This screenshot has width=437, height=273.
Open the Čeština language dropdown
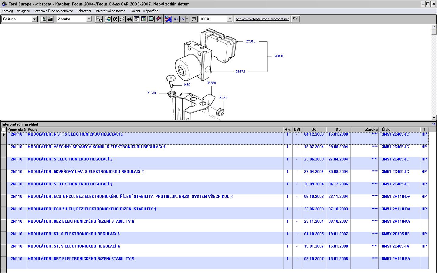[x=34, y=19]
